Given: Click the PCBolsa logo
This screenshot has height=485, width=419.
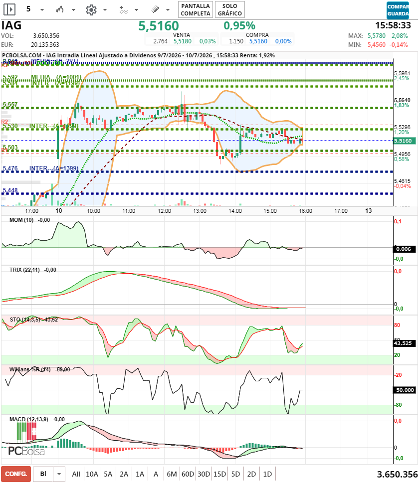Looking at the screenshot, I should [26, 451].
